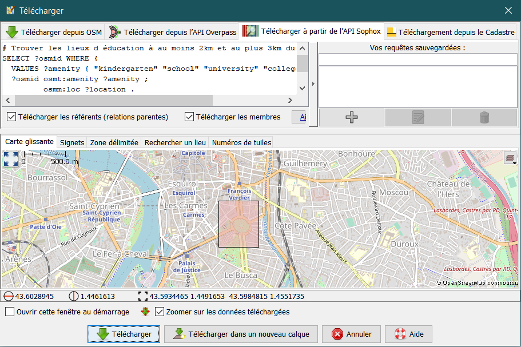
Task: Open the Rechercher un lieu tab
Action: click(175, 143)
